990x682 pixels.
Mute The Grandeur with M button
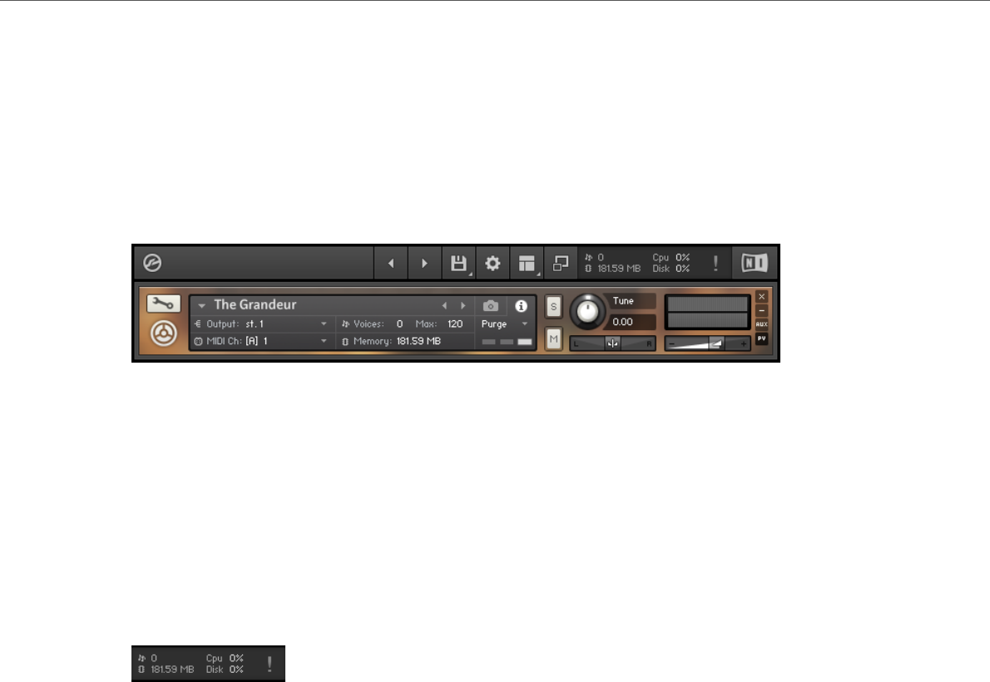coord(554,339)
